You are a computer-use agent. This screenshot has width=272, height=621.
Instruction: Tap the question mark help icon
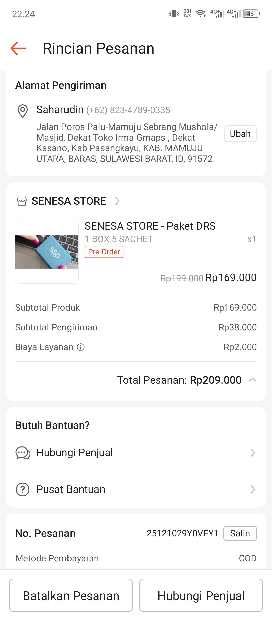click(23, 489)
